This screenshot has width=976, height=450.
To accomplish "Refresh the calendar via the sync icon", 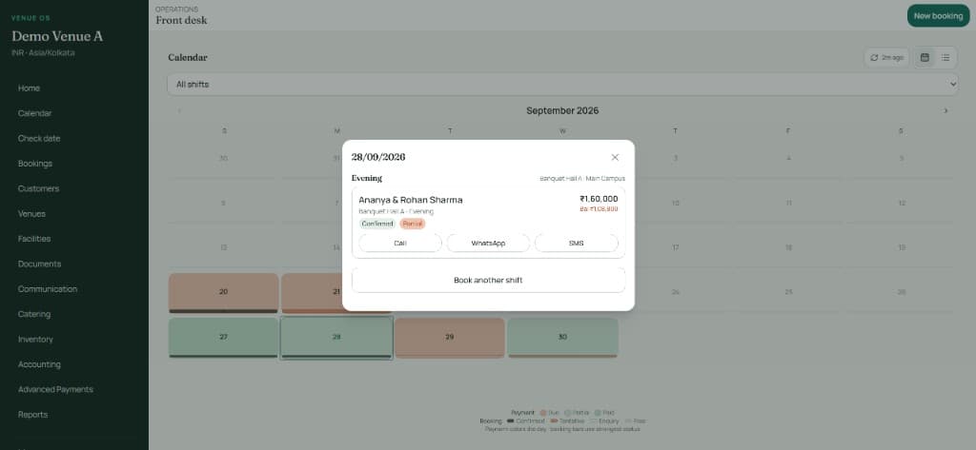I will tap(887, 58).
